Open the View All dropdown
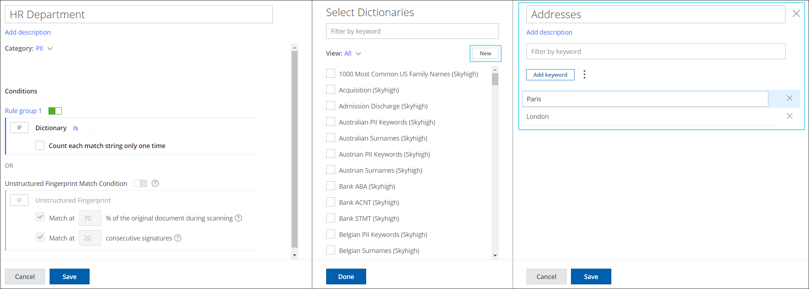The width and height of the screenshot is (809, 289). [x=353, y=54]
